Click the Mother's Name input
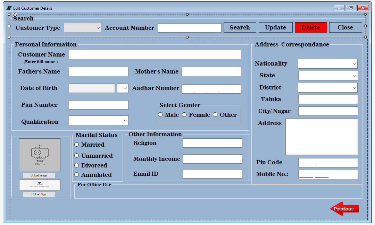 (x=211, y=71)
